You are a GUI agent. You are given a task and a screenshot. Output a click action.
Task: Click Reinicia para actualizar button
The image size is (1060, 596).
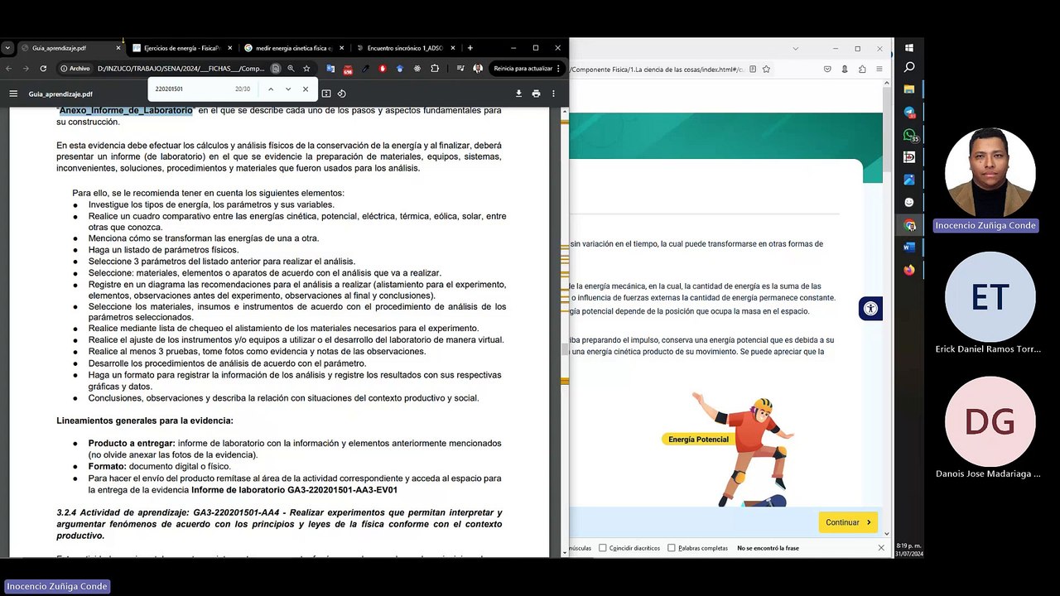pos(528,69)
